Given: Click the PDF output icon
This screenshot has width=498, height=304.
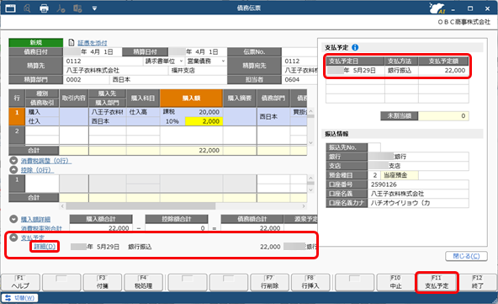Looking at the screenshot, I should click(61, 8).
